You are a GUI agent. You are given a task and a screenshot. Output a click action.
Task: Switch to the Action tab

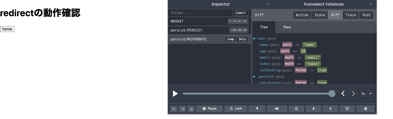302,15
